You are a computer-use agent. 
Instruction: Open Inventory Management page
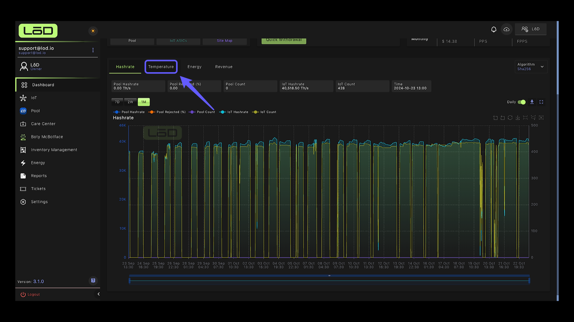pos(58,150)
